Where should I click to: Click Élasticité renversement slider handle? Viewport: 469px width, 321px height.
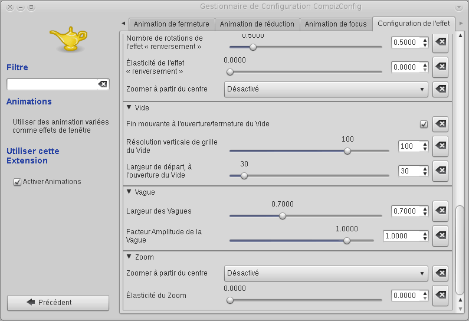click(x=230, y=72)
